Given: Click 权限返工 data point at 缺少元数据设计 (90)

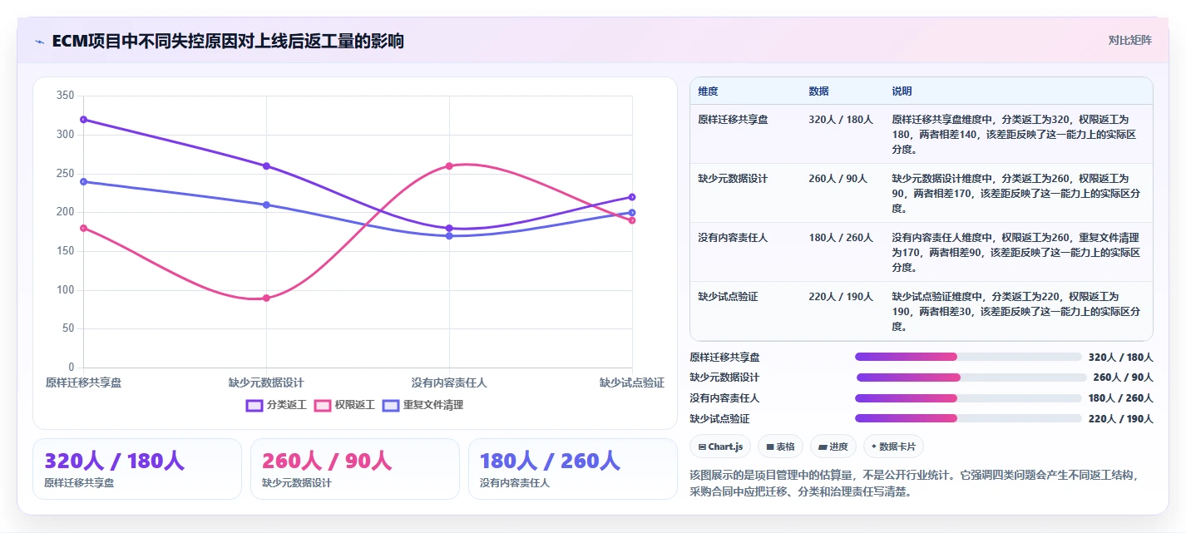Looking at the screenshot, I should click(x=266, y=298).
